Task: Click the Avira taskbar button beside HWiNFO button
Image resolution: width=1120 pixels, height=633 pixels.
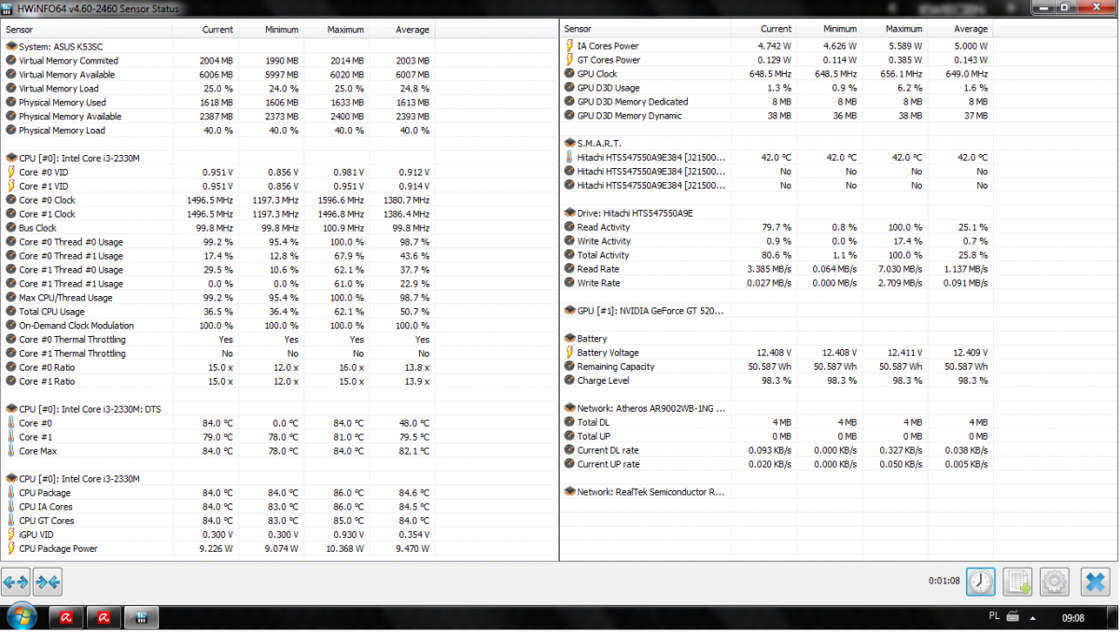Action: coord(104,617)
